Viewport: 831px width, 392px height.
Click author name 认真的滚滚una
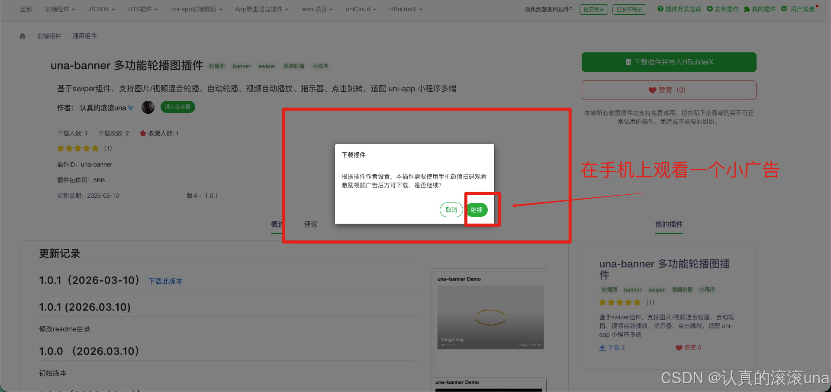pyautogui.click(x=103, y=108)
